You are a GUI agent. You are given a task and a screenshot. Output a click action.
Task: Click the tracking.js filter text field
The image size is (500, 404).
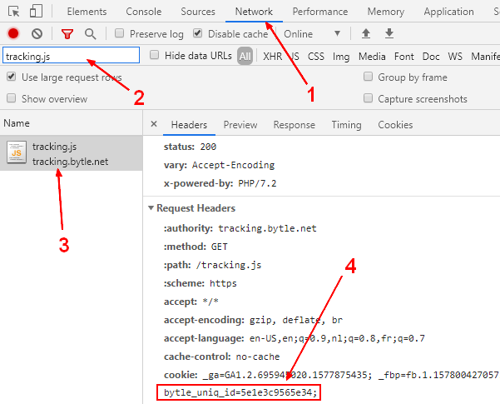(70, 56)
